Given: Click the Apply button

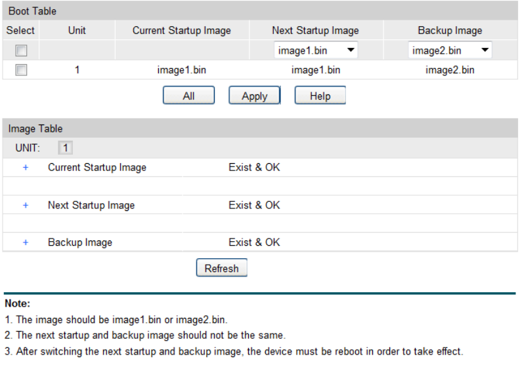Looking at the screenshot, I should pos(254,96).
